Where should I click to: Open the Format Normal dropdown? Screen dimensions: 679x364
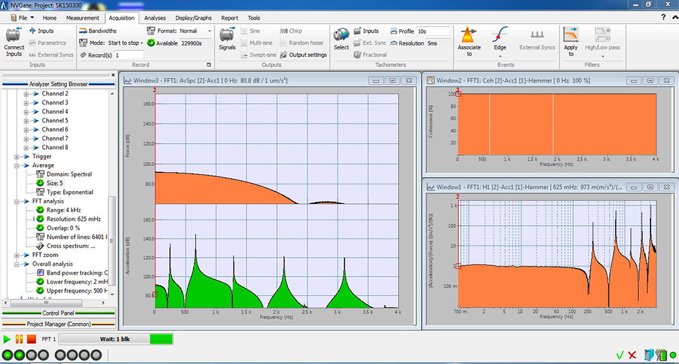[x=210, y=31]
